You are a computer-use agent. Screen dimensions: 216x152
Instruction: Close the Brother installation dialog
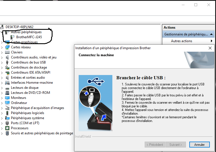(210, 48)
